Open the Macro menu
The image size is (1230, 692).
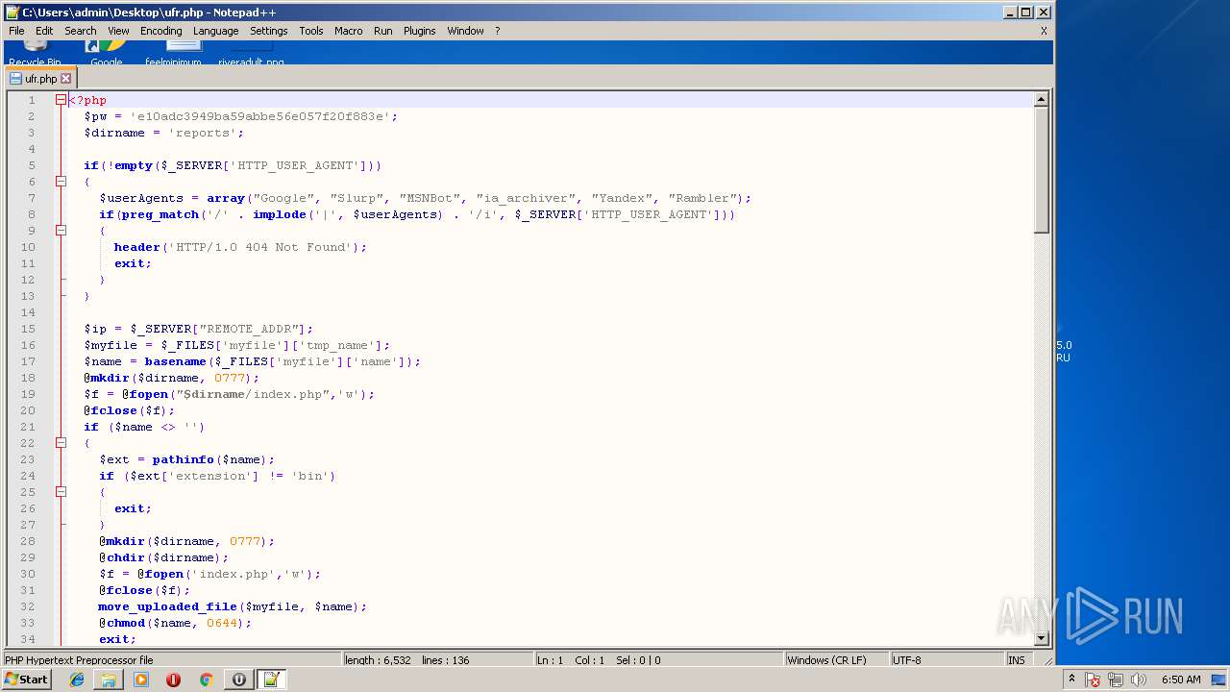coord(349,31)
